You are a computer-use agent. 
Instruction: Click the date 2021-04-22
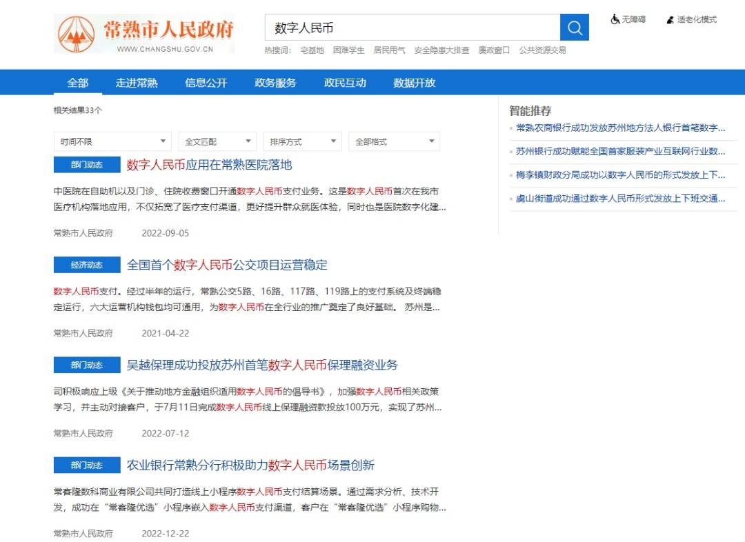click(166, 334)
